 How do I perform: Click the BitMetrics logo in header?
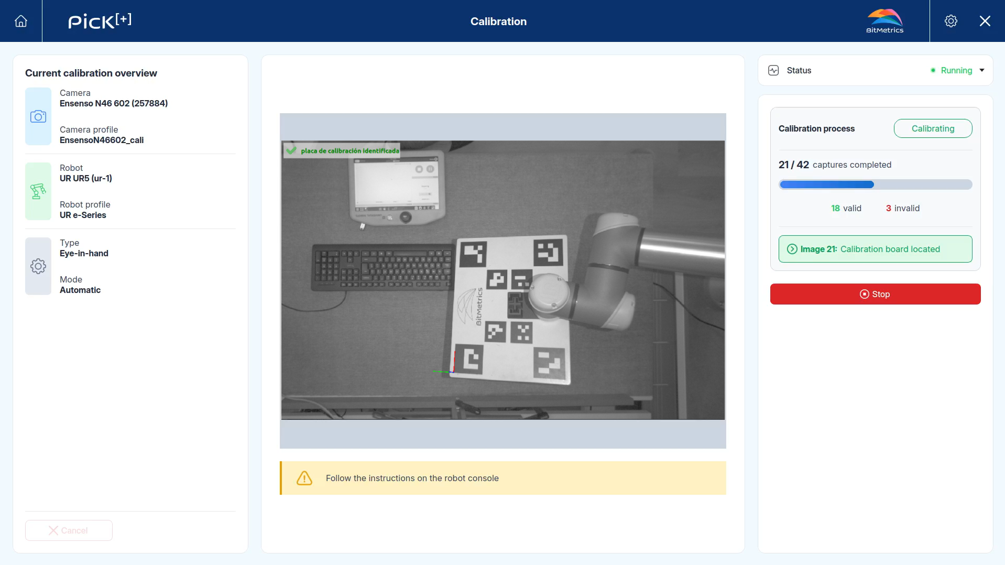[884, 21]
